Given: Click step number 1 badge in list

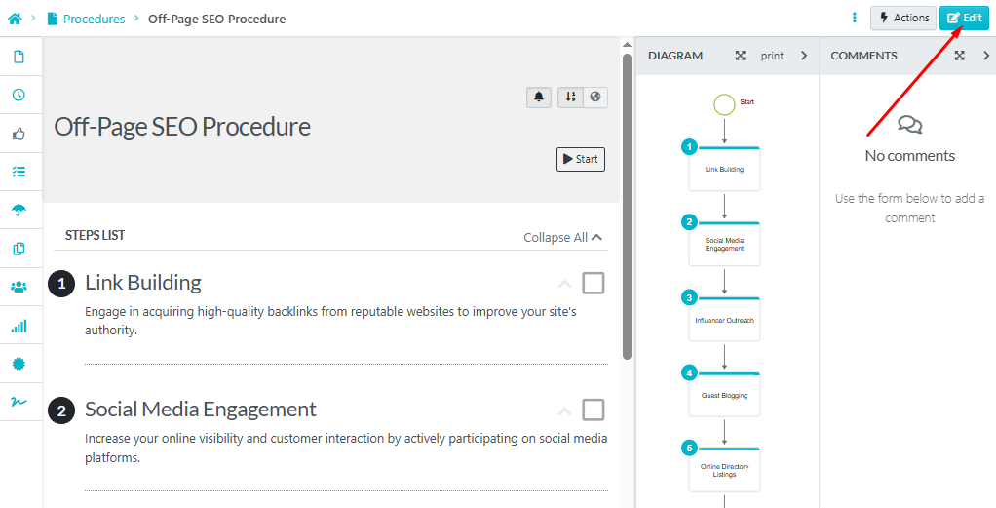Looking at the screenshot, I should [61, 284].
